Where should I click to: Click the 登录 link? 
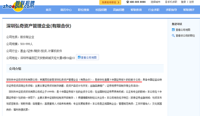pyautogui.click(x=183, y=2)
